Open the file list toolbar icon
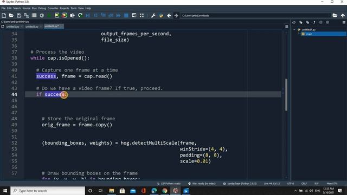This screenshot has width=347, height=195. (34, 16)
